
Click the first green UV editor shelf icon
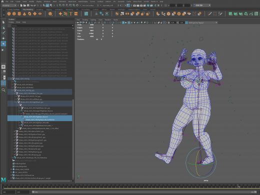point(230,14)
